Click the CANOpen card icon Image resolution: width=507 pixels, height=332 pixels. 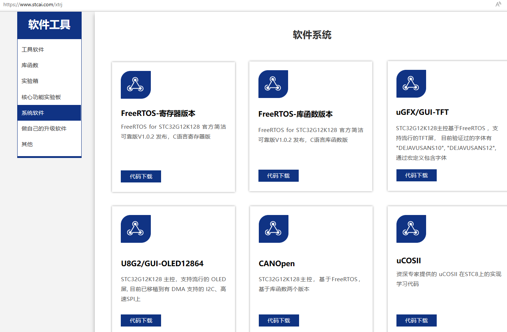273,229
